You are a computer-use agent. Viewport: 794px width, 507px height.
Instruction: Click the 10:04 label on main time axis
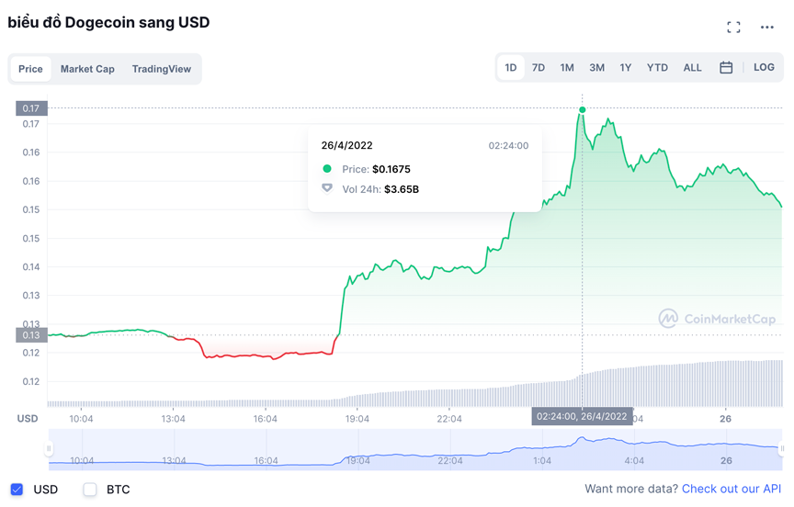point(81,419)
